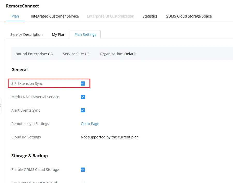Screen dimensions: 233x183
Task: Click the Cloud IM Settings label
Action: point(26,137)
